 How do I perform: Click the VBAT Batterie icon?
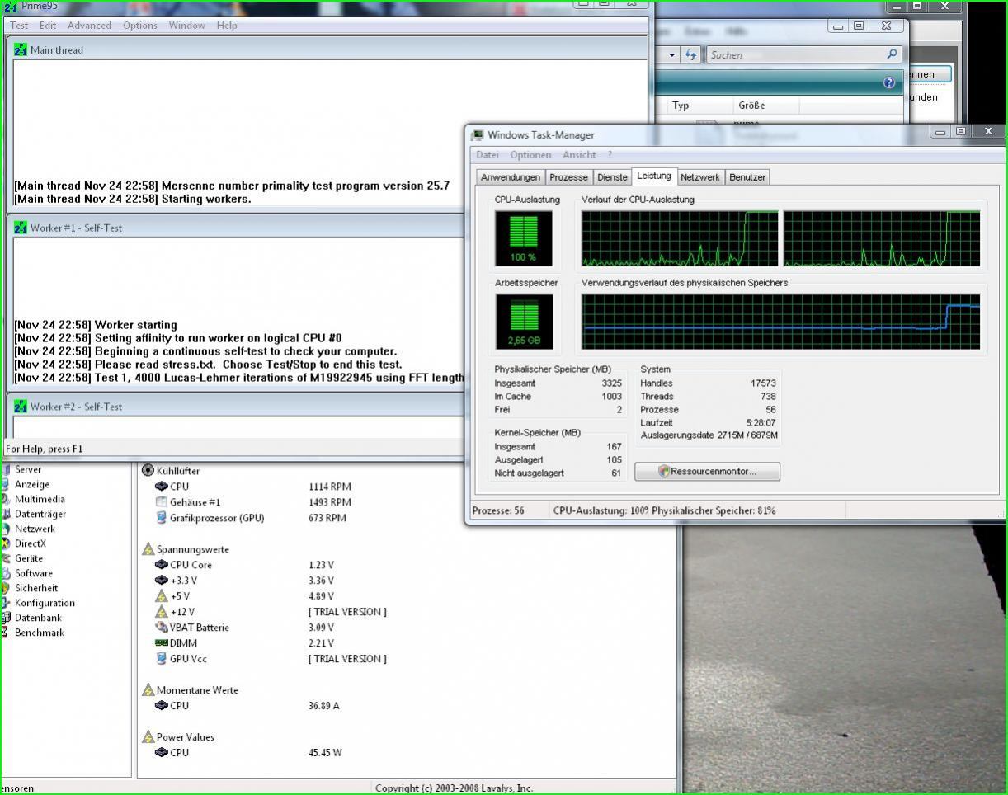point(162,628)
